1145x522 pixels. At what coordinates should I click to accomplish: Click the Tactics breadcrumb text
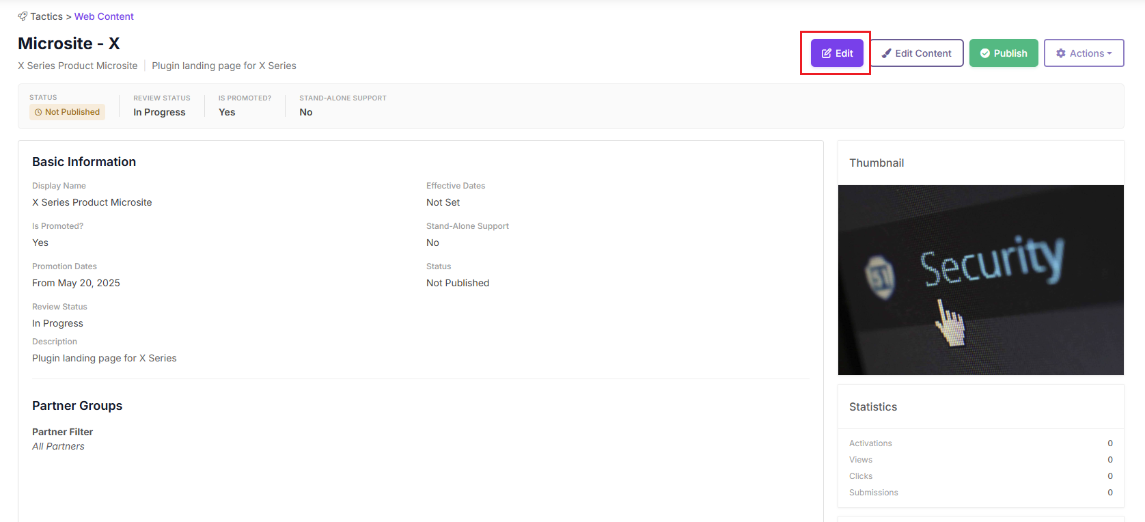point(46,16)
